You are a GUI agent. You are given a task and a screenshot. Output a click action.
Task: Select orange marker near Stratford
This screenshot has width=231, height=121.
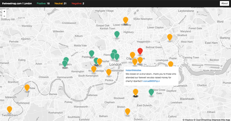coord(170,37)
